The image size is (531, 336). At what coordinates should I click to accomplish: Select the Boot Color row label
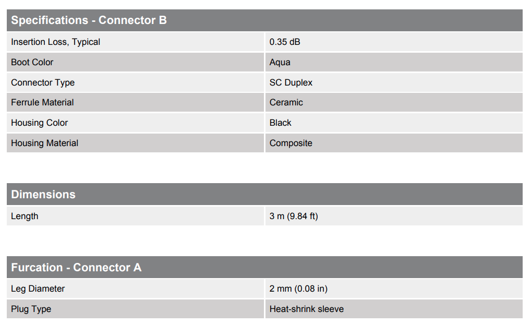tap(32, 62)
